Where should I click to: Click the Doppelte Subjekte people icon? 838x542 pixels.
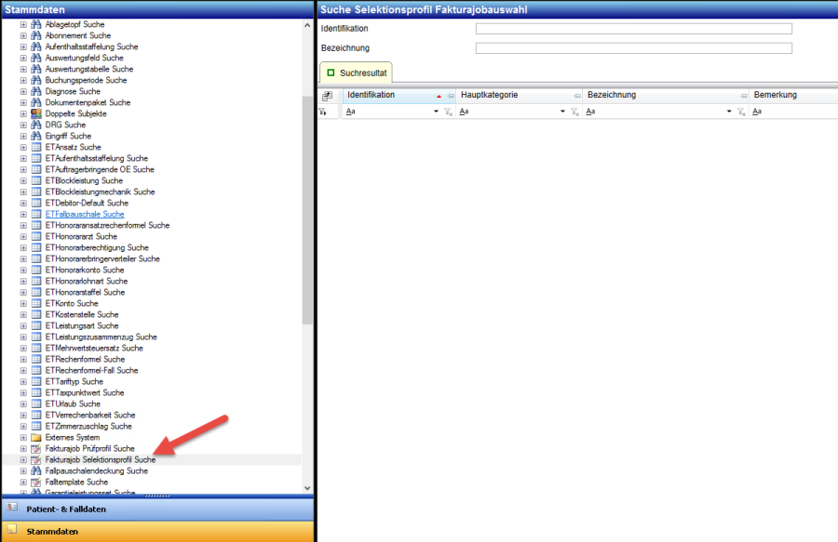(x=35, y=113)
